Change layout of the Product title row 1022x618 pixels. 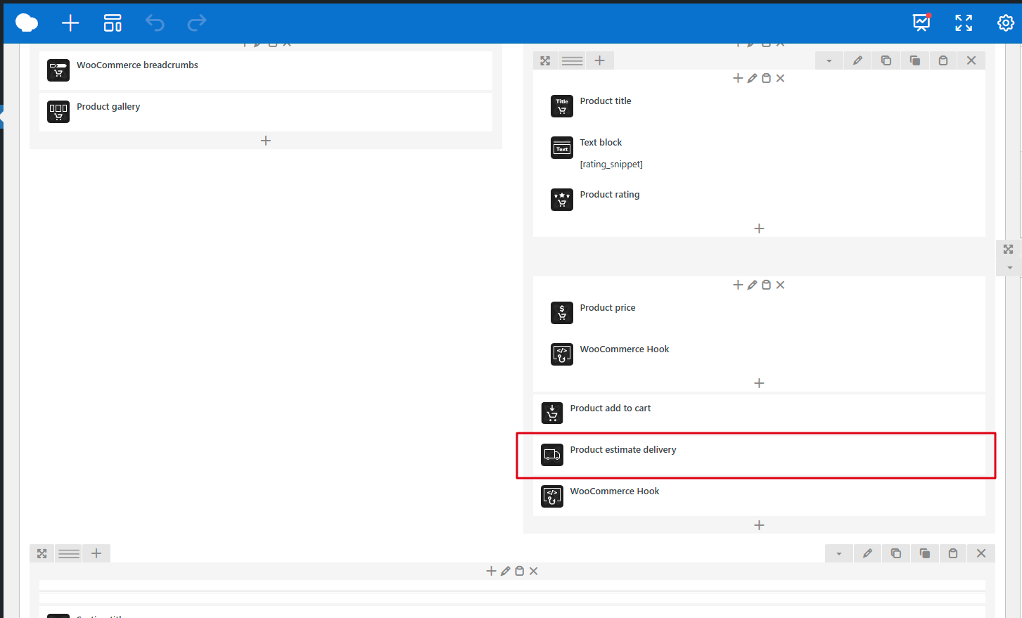click(x=572, y=60)
